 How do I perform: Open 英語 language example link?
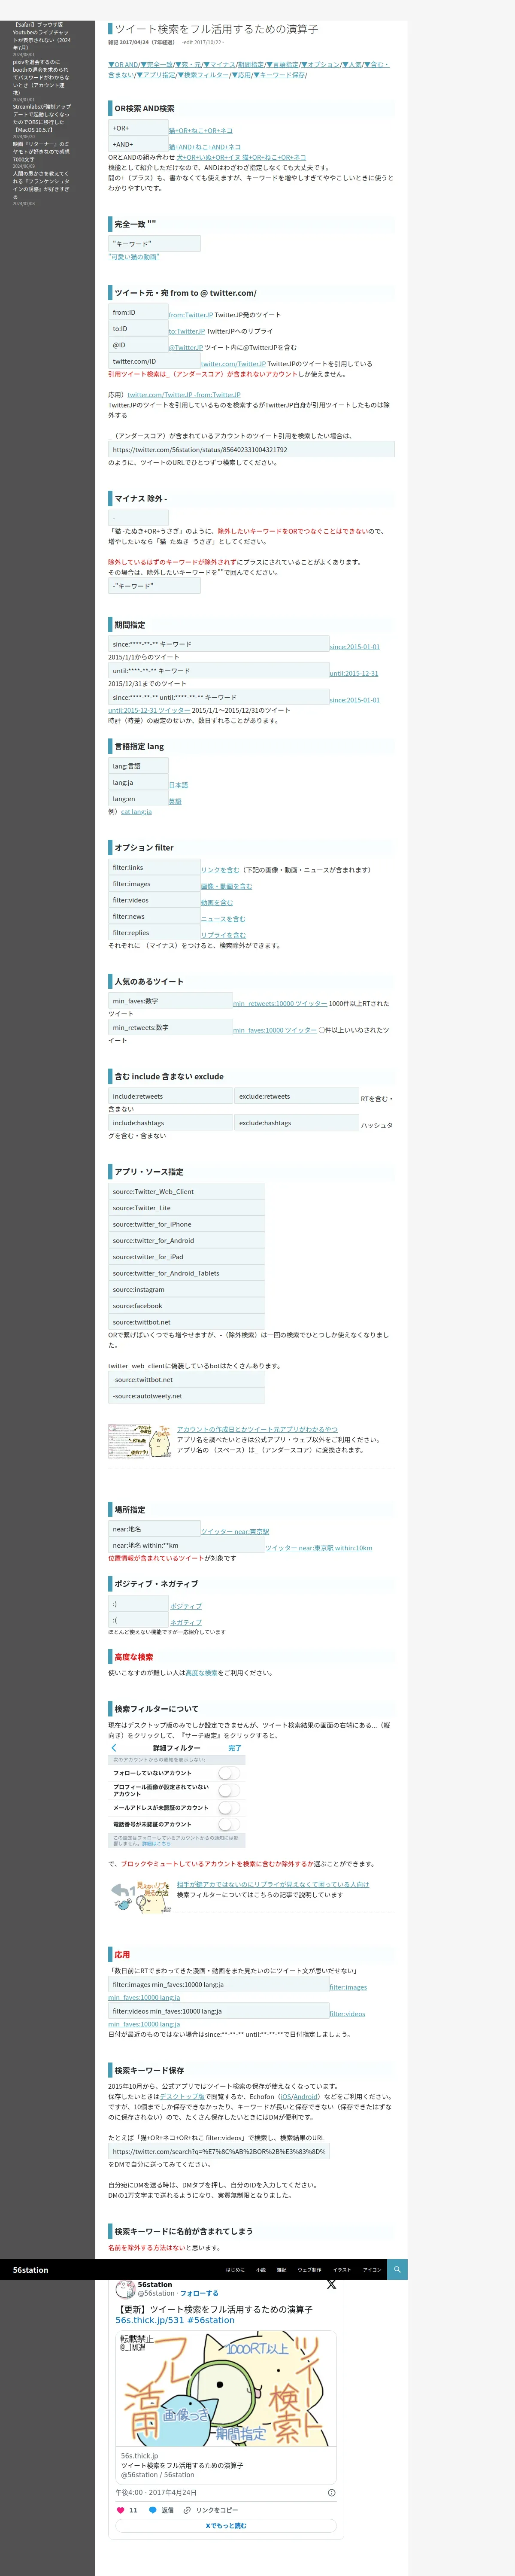point(175,802)
